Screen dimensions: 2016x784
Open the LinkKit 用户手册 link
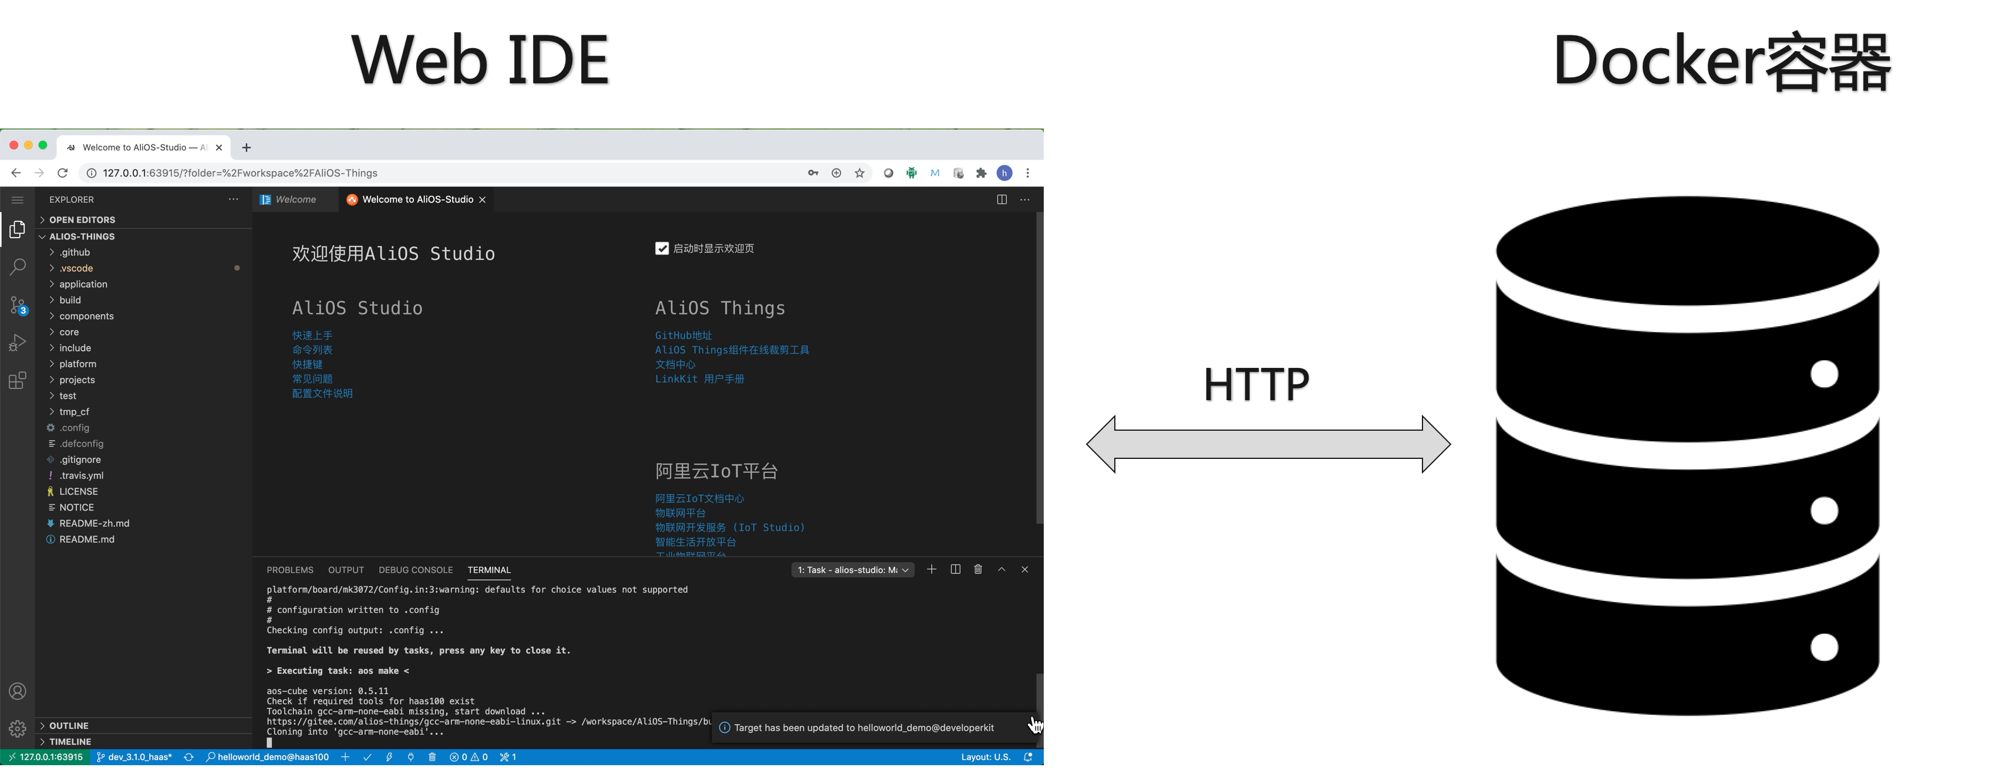[x=700, y=379]
